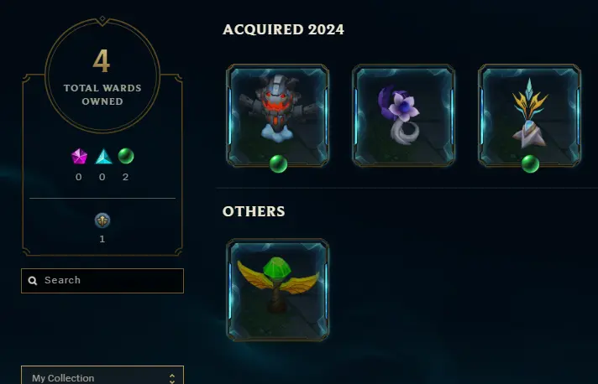Select the robot mech ward skin
The width and height of the screenshot is (598, 384).
tap(278, 116)
